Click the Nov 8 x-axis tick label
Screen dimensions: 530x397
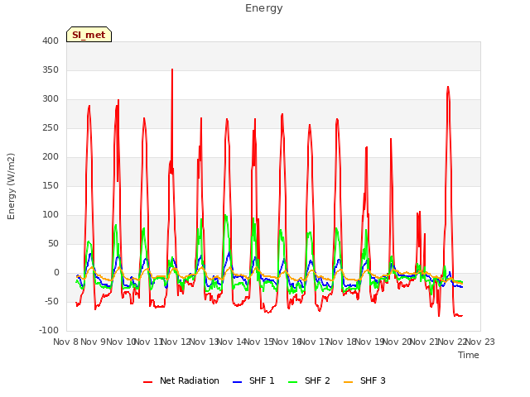pyautogui.click(x=66, y=342)
